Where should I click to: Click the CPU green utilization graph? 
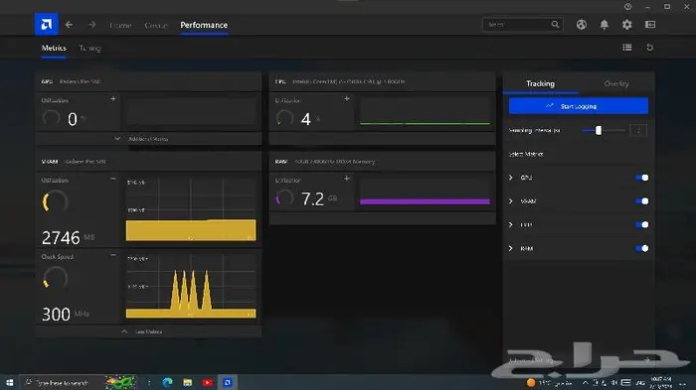(x=425, y=112)
